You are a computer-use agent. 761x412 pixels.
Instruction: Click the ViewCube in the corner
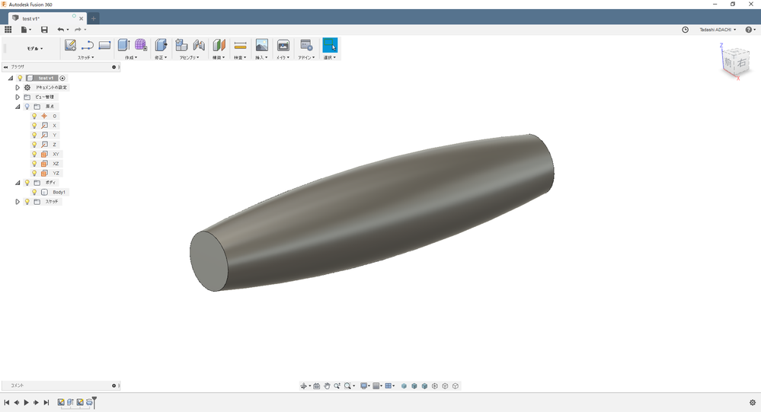coord(736,62)
